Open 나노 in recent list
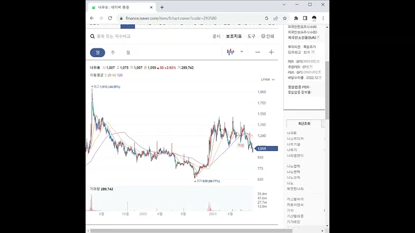Image resolution: width=415 pixels, height=233 pixels. (290, 183)
